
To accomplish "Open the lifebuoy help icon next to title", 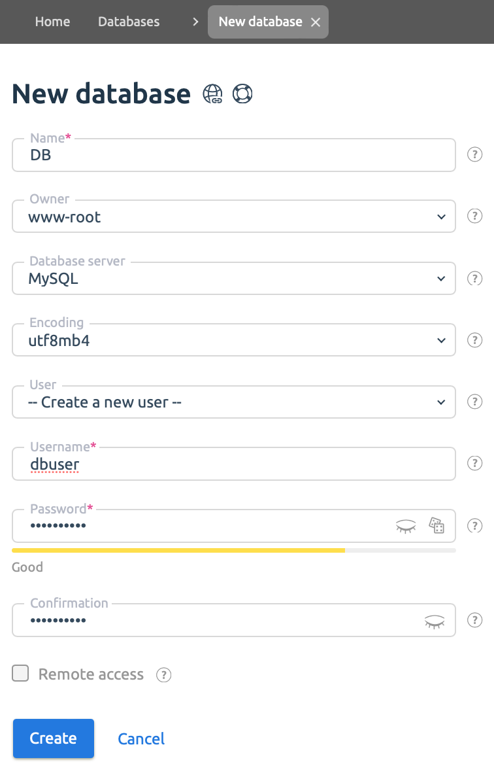I will point(242,94).
